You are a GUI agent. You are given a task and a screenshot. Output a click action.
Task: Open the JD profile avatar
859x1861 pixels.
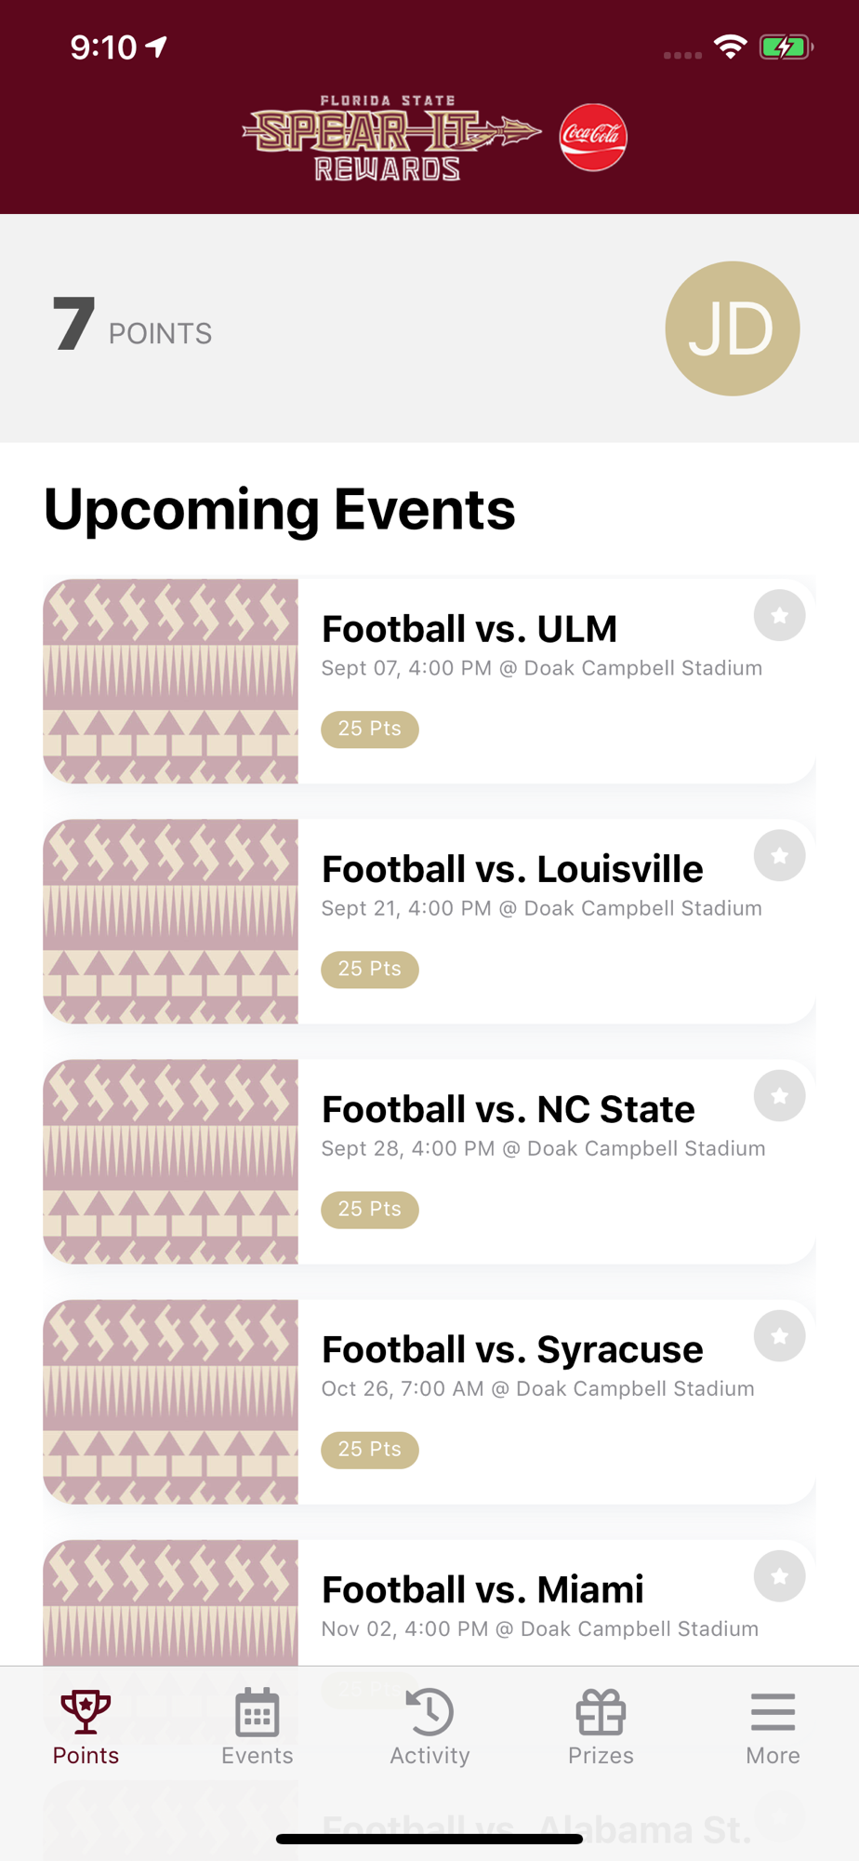point(733,328)
